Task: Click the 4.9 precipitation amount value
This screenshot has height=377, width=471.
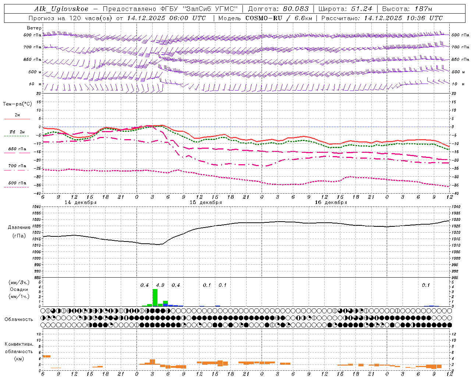Action: pos(160,285)
